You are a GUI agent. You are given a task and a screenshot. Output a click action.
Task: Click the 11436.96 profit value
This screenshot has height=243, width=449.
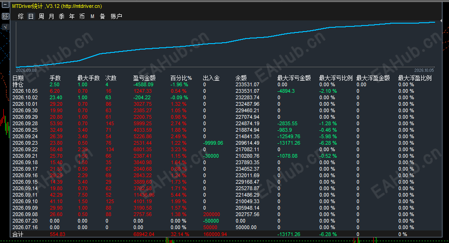[144, 195]
